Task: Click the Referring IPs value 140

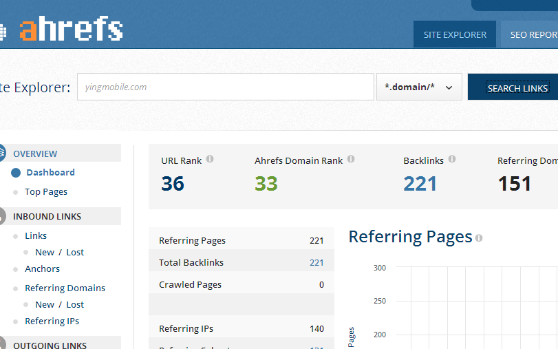Action: tap(316, 329)
